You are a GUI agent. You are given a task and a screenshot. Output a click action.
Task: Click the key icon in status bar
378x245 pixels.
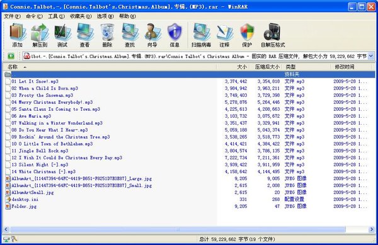14,239
